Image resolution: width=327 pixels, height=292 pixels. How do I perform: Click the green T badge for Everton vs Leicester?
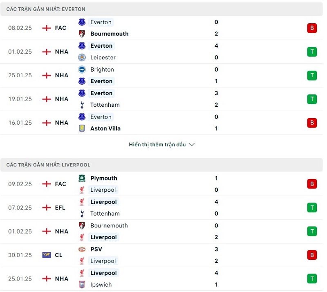coord(312,52)
